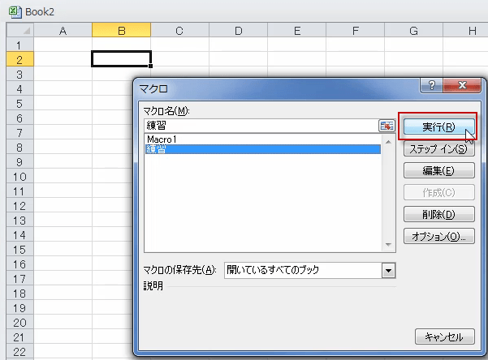Click cell D1 in the worksheet
The height and width of the screenshot is (360, 488).
(x=238, y=45)
